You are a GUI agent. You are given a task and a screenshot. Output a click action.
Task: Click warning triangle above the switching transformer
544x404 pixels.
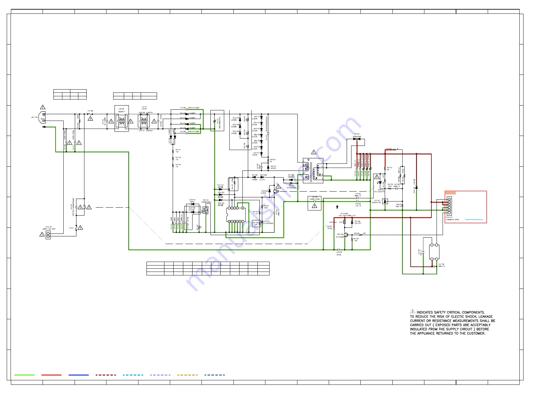[314, 152]
